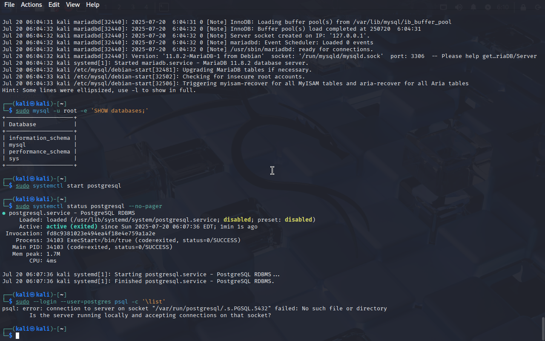Open the File menu
This screenshot has height=341, width=545.
pyautogui.click(x=9, y=5)
